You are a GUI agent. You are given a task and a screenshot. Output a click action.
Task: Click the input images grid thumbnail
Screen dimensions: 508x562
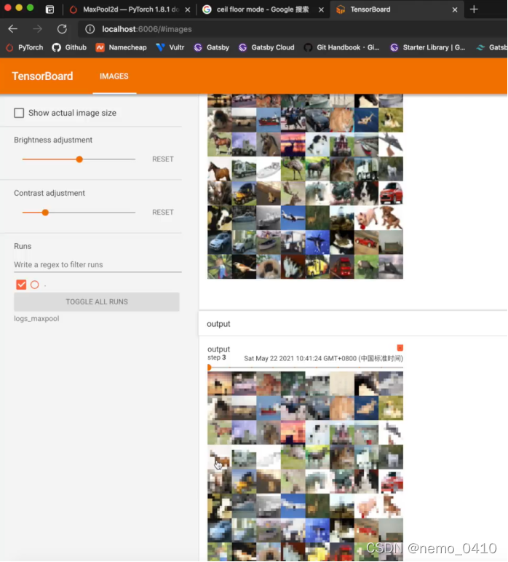pyautogui.click(x=305, y=186)
